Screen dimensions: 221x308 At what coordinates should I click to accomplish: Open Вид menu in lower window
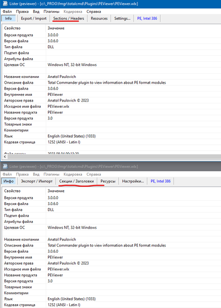pyautogui.click(x=36, y=174)
